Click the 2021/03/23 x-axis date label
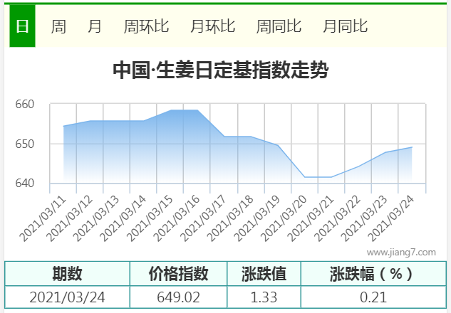Image resolution: width=451 pixels, height=313 pixels. pos(364,219)
